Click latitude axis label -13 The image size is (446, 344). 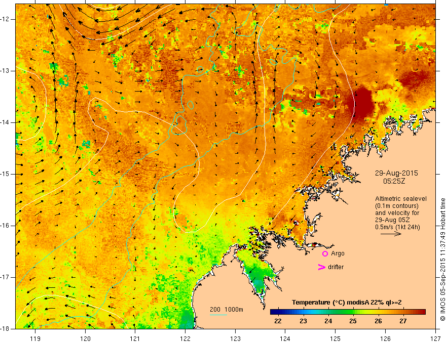(x=5, y=71)
